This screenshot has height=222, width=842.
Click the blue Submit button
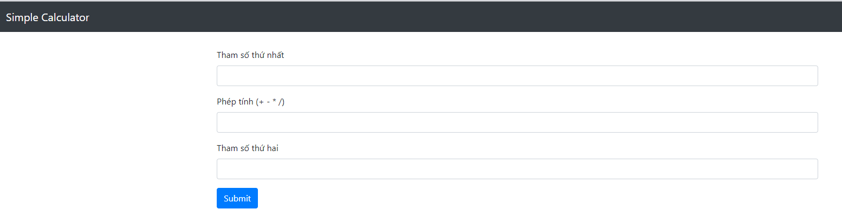[237, 198]
